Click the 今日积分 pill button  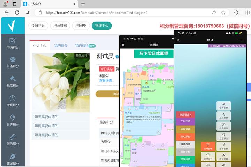(x=38, y=25)
